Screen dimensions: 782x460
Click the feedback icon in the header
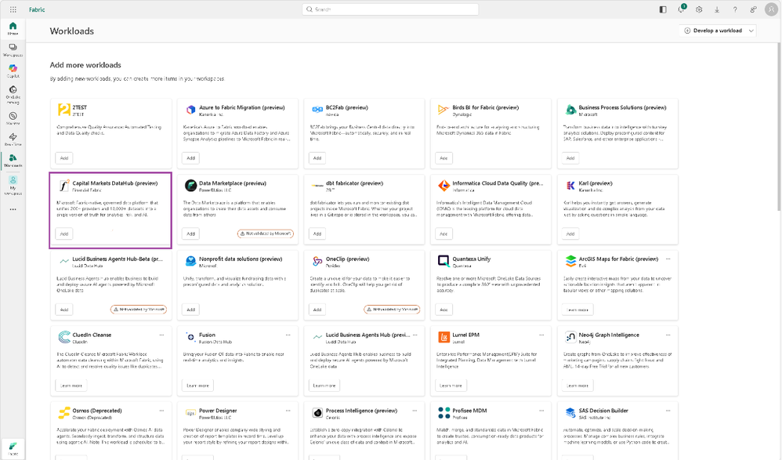click(x=753, y=9)
